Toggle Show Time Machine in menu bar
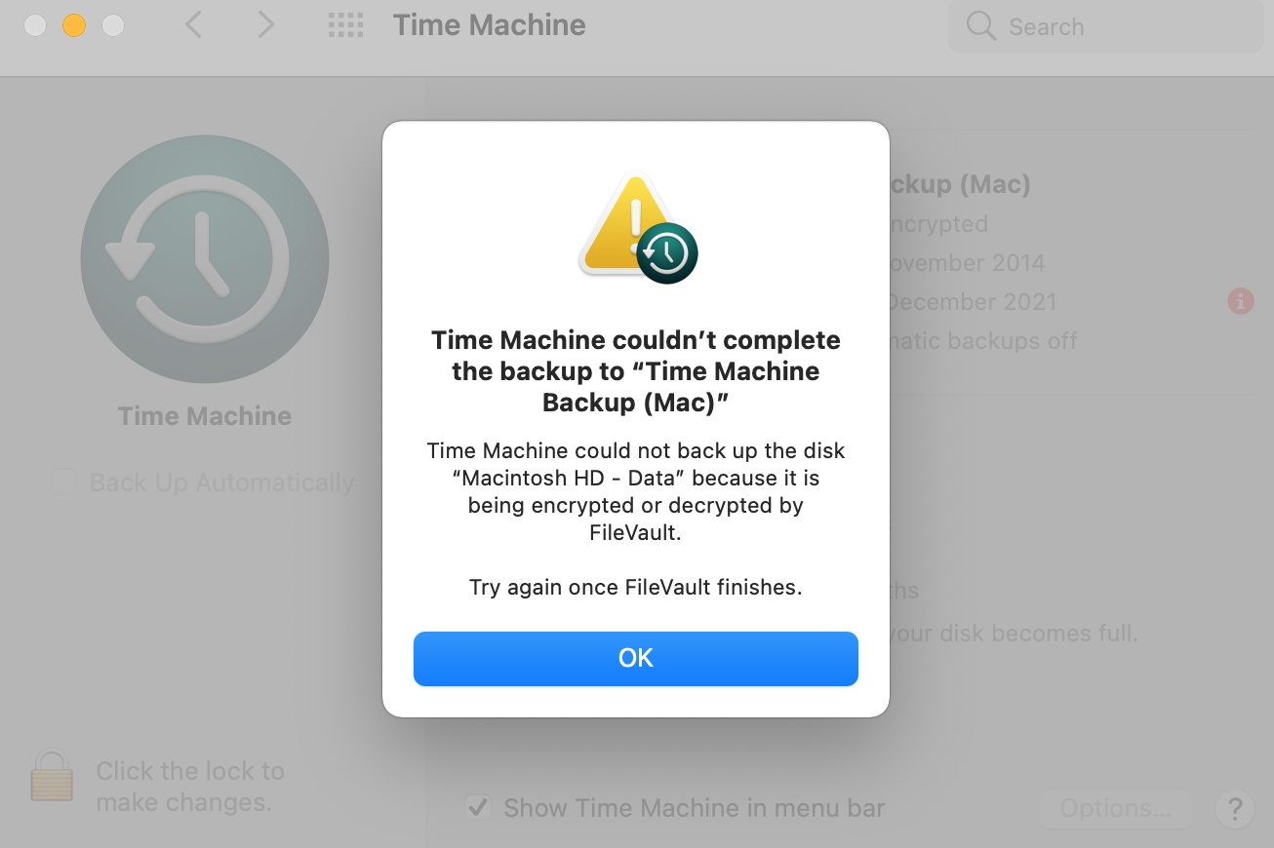 [x=477, y=807]
